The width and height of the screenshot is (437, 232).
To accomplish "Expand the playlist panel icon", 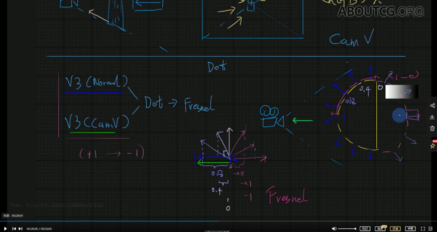I will tap(430, 229).
